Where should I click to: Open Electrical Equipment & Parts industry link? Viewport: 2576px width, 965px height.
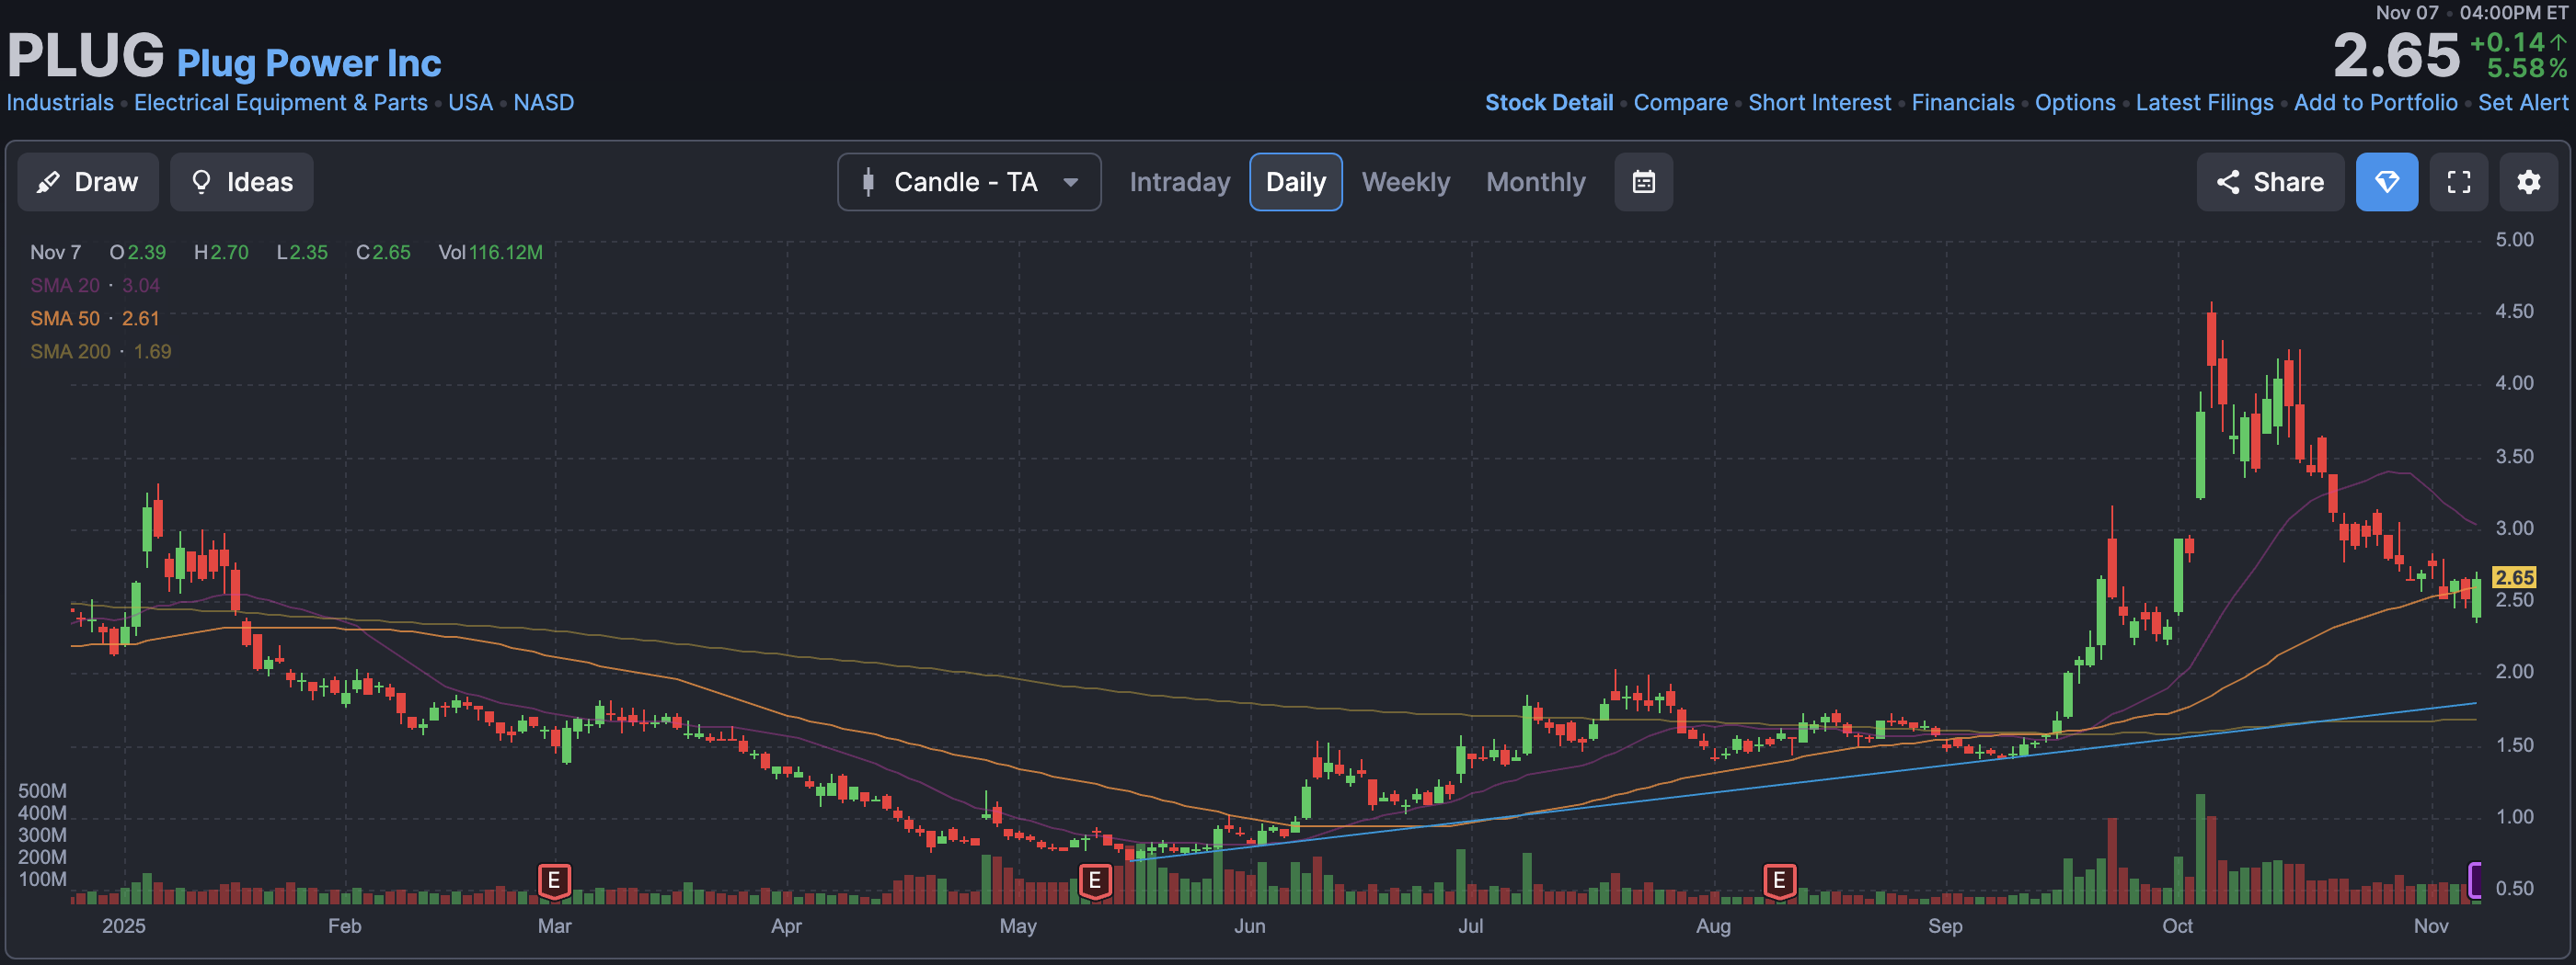click(x=280, y=103)
